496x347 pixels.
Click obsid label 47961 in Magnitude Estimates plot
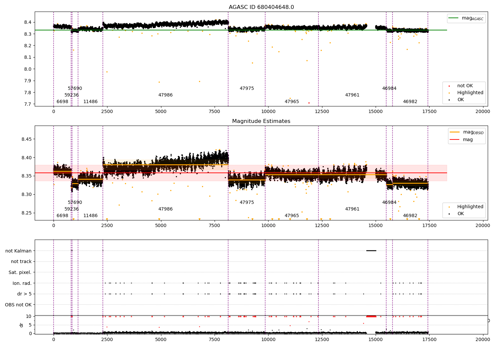[x=352, y=209]
